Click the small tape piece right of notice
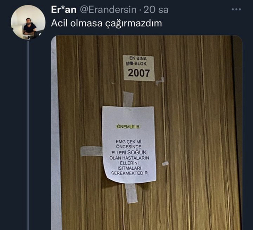The width and height of the screenshot is (253, 230). 165,163
